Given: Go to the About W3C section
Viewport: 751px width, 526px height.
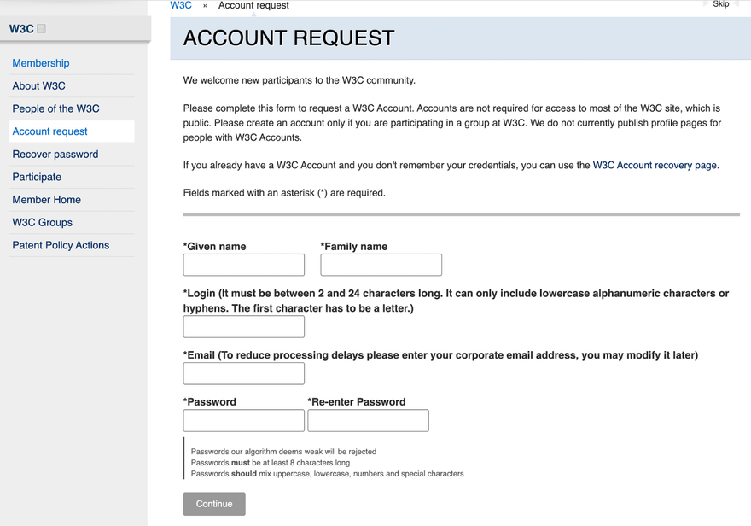Looking at the screenshot, I should [38, 85].
